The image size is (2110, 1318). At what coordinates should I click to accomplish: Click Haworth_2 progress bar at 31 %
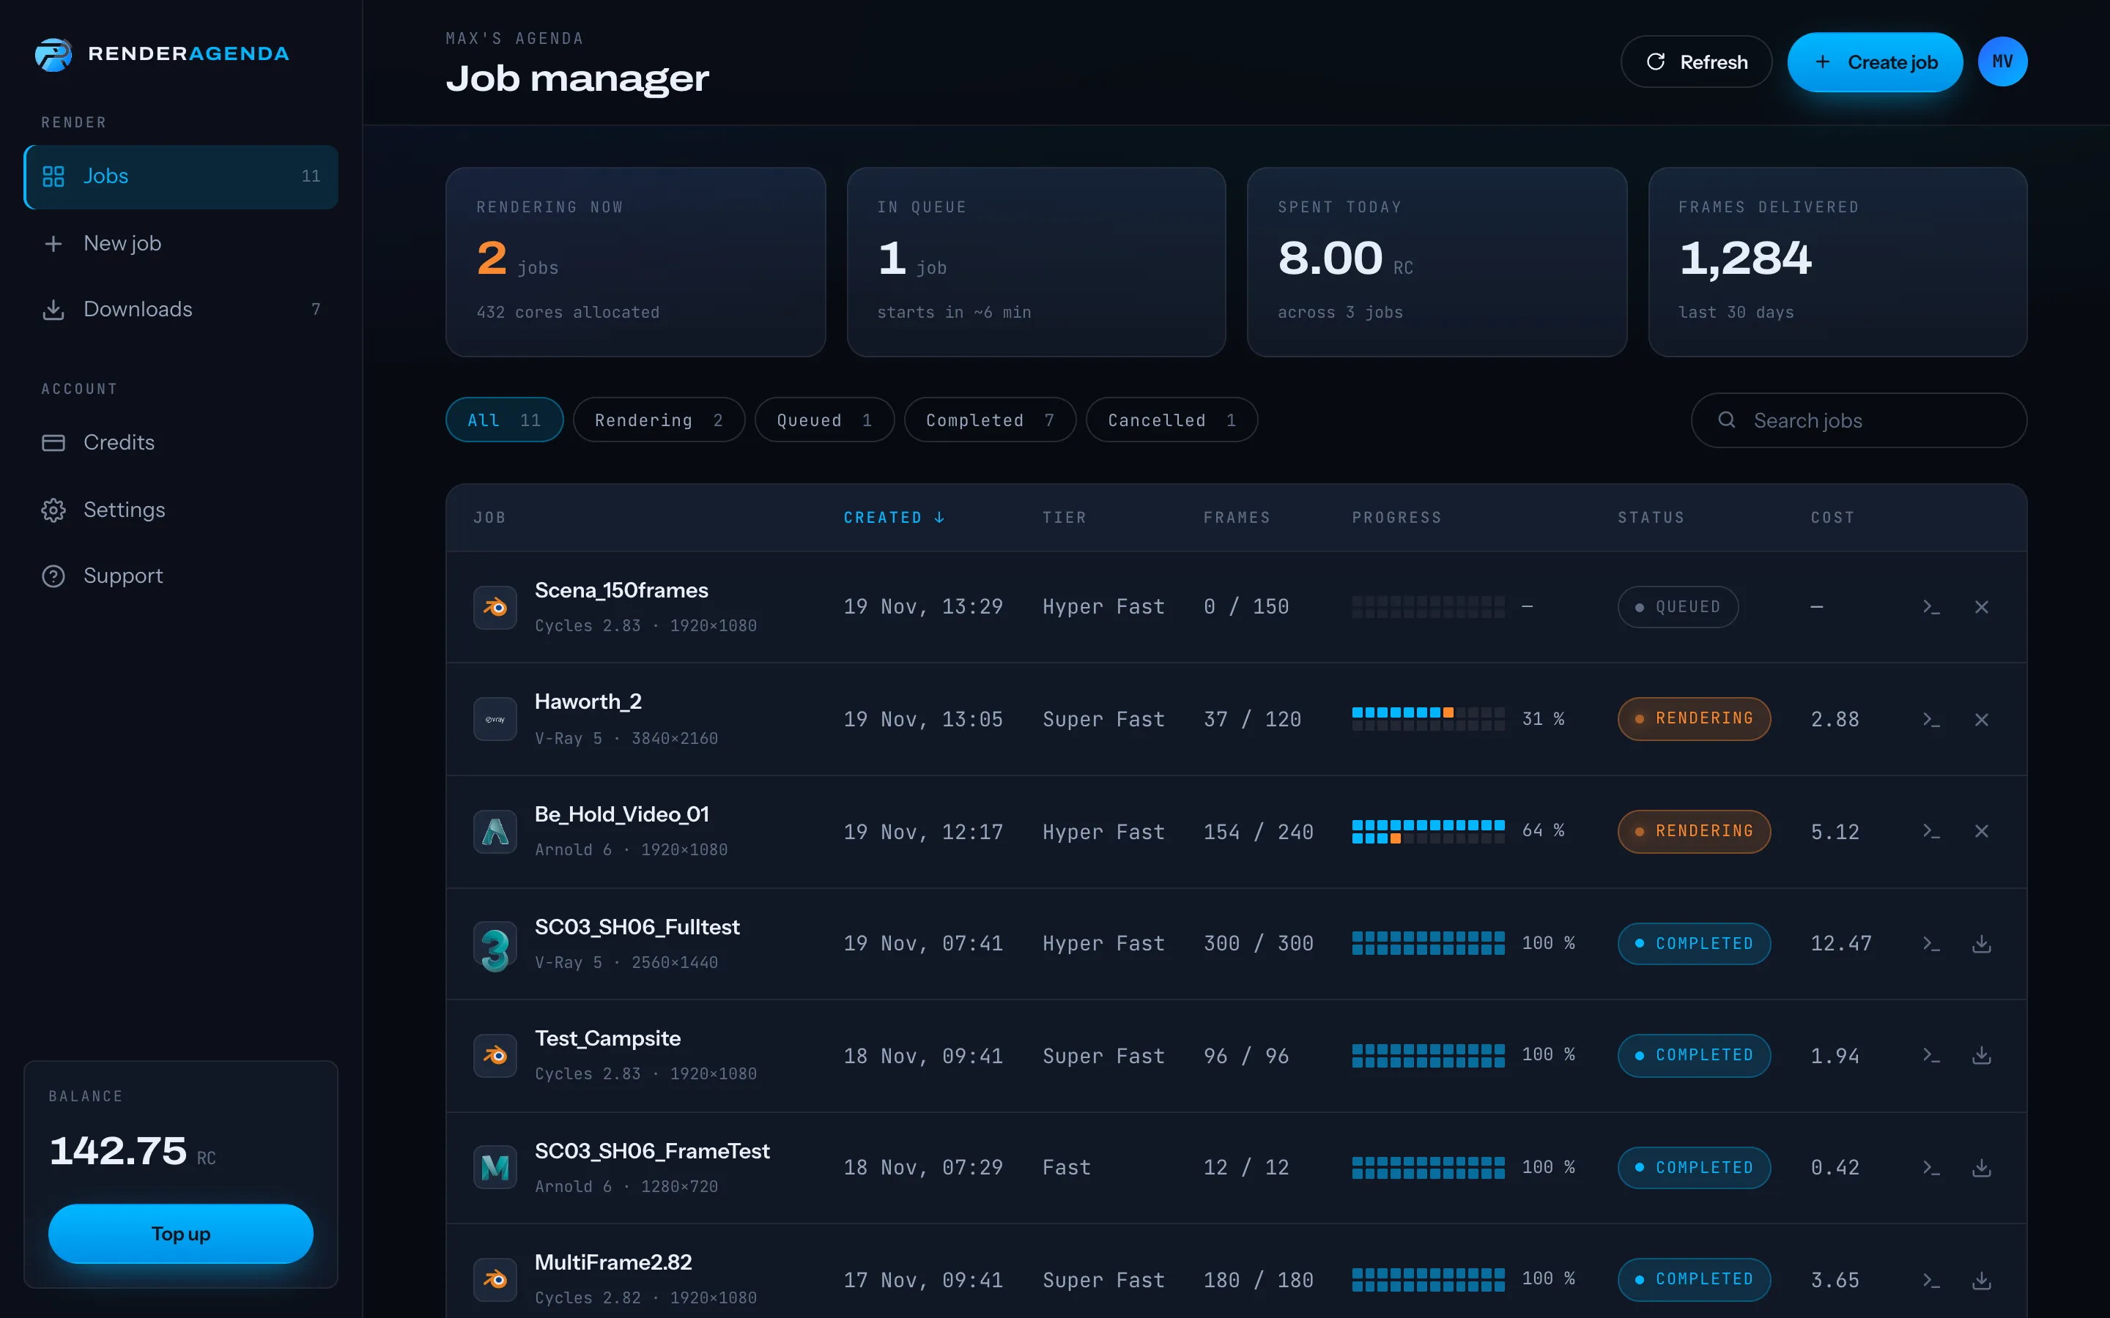[1428, 719]
